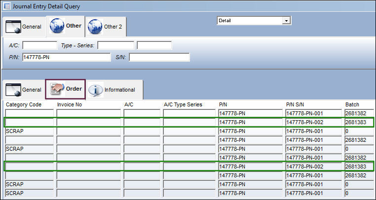376x200 pixels.
Task: Switch to the Other 2 tab
Action: [x=106, y=27]
